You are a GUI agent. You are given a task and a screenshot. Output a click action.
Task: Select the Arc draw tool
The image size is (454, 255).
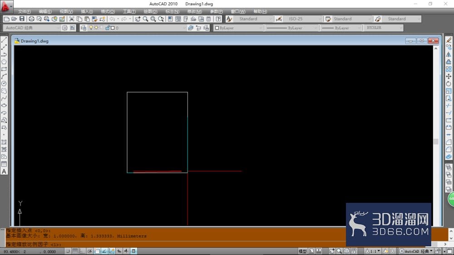coord(4,76)
